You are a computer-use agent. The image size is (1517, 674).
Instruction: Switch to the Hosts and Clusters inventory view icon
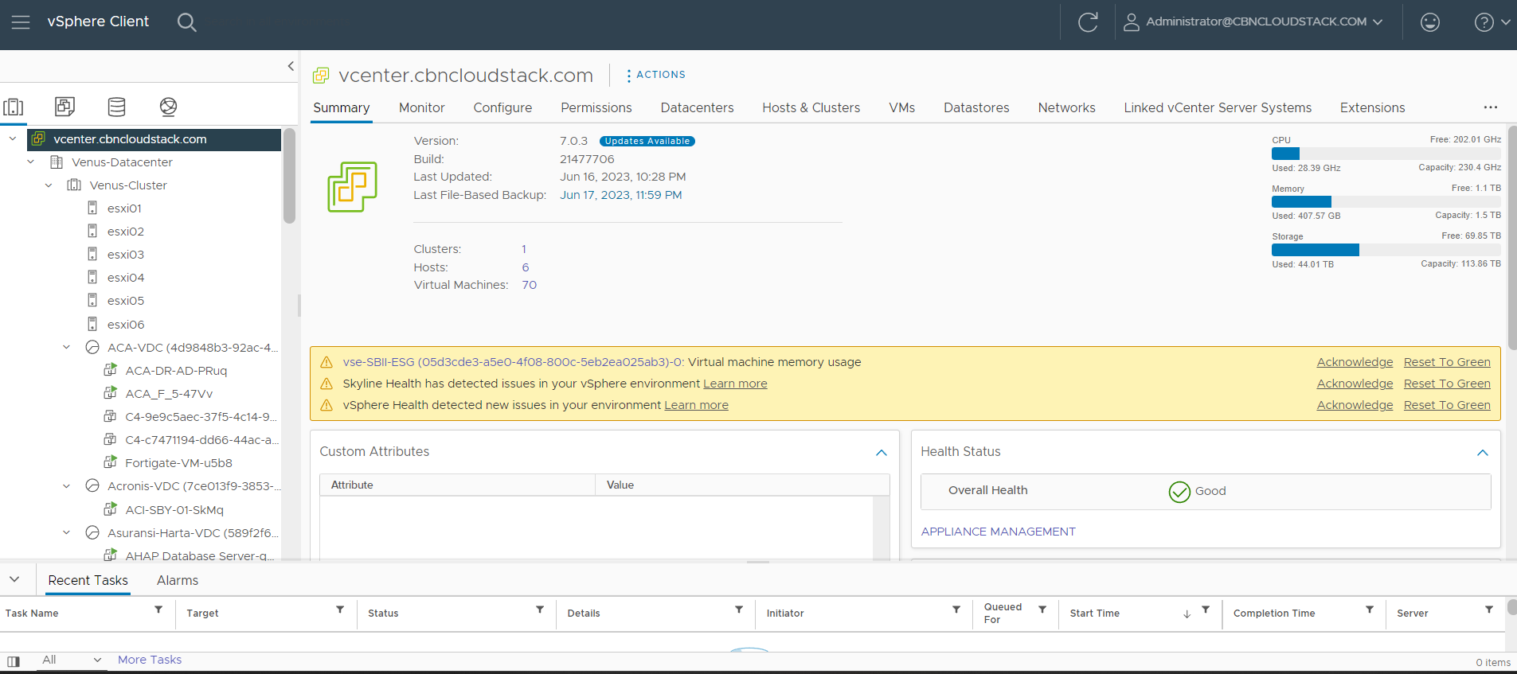click(14, 107)
